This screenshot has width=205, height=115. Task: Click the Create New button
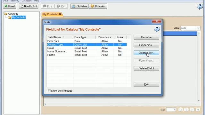(146, 53)
